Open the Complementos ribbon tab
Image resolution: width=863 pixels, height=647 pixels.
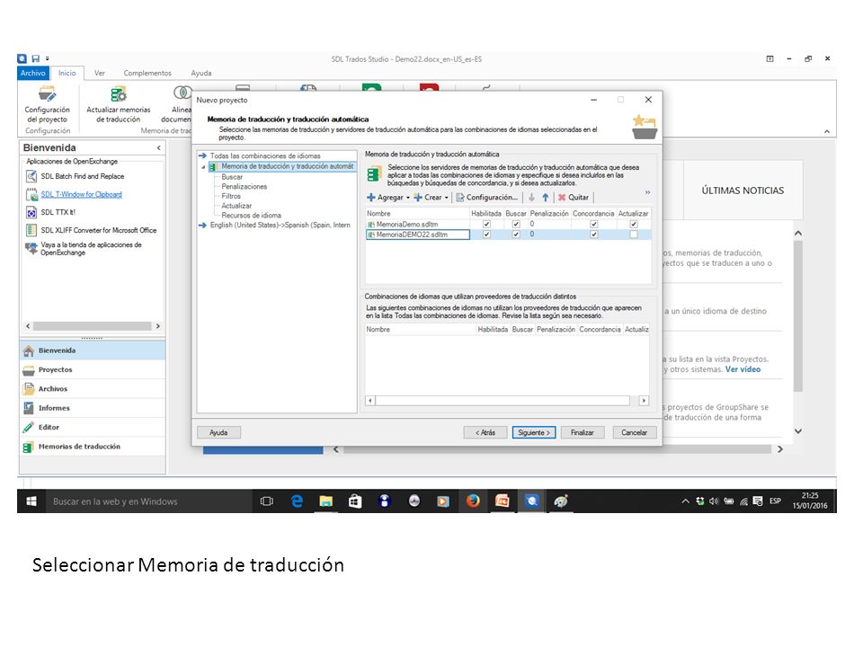coord(147,73)
